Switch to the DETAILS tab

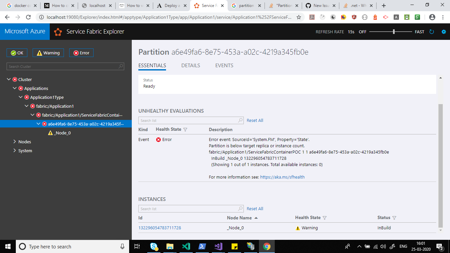[x=190, y=65]
